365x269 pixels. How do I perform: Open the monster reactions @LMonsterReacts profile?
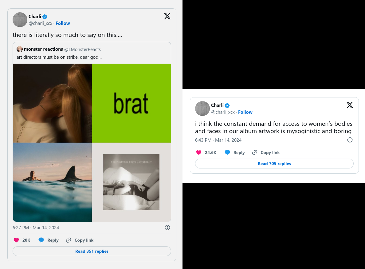click(59, 49)
